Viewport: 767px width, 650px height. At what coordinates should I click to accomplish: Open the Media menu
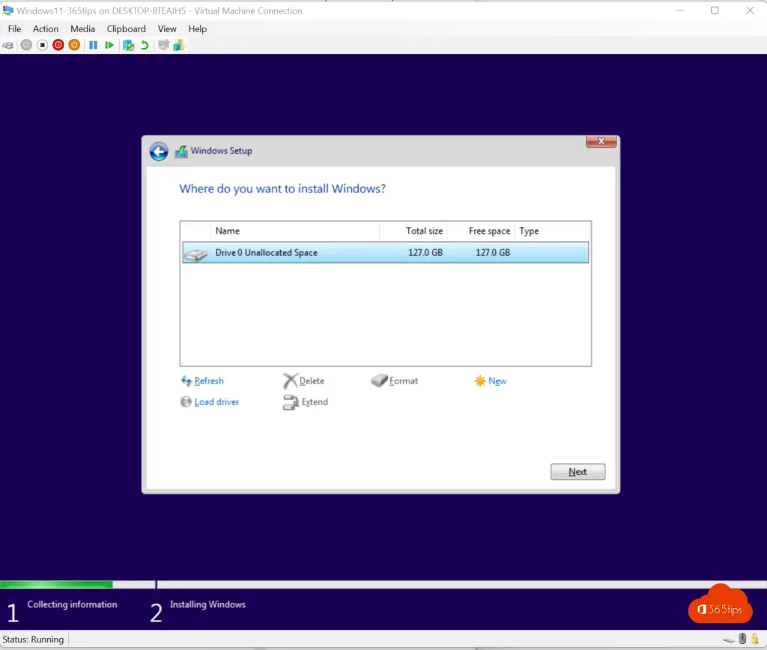click(x=82, y=28)
